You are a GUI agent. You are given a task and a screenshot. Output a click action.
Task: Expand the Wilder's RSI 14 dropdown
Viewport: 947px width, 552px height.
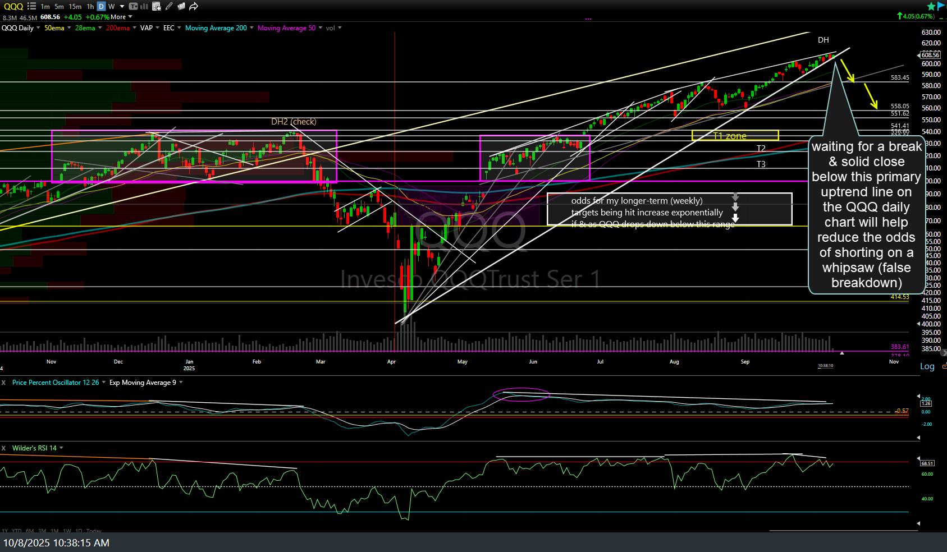click(61, 448)
